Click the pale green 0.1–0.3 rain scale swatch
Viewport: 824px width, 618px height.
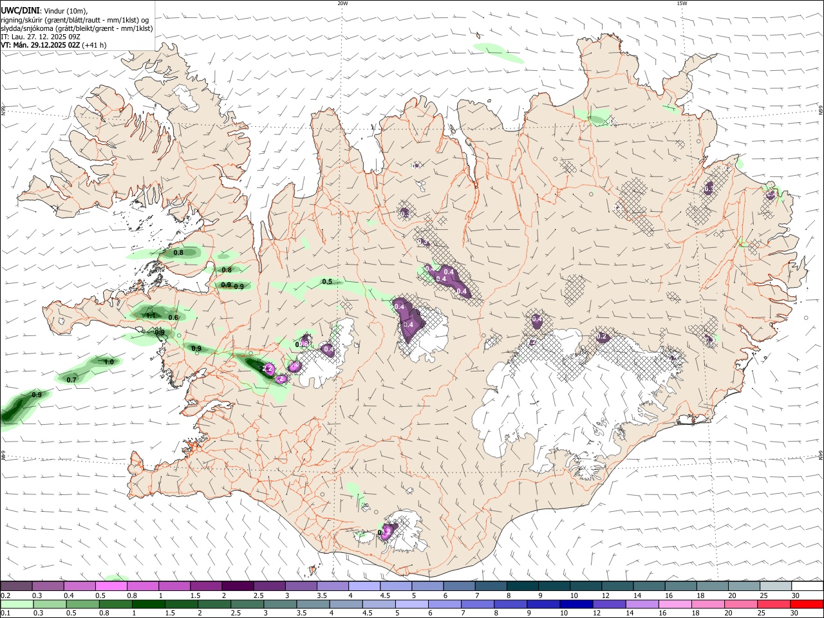[16, 604]
